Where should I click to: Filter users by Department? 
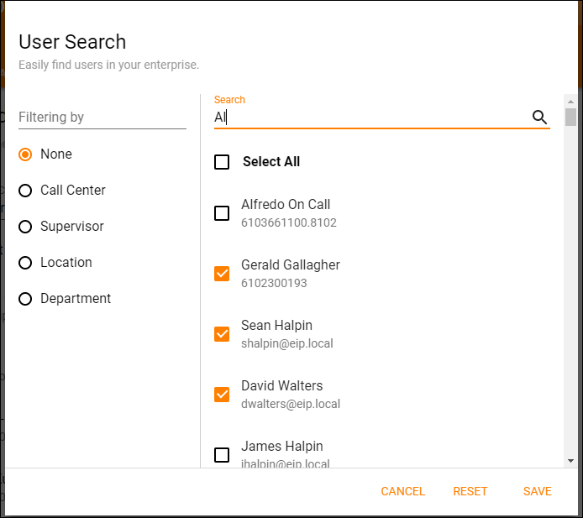tap(25, 299)
